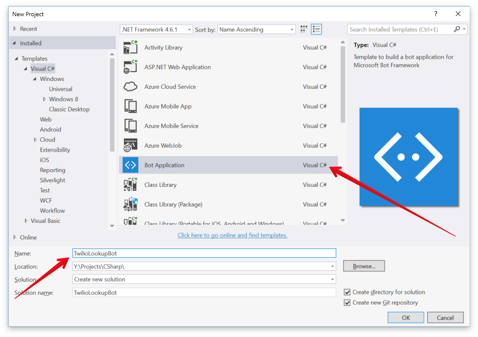Click the project Name input field
The height and width of the screenshot is (337, 478).
click(x=204, y=253)
